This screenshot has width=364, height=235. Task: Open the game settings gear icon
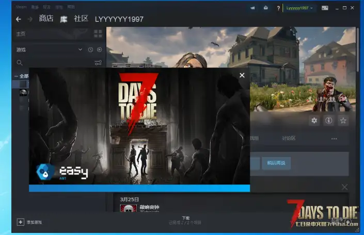[x=313, y=121]
